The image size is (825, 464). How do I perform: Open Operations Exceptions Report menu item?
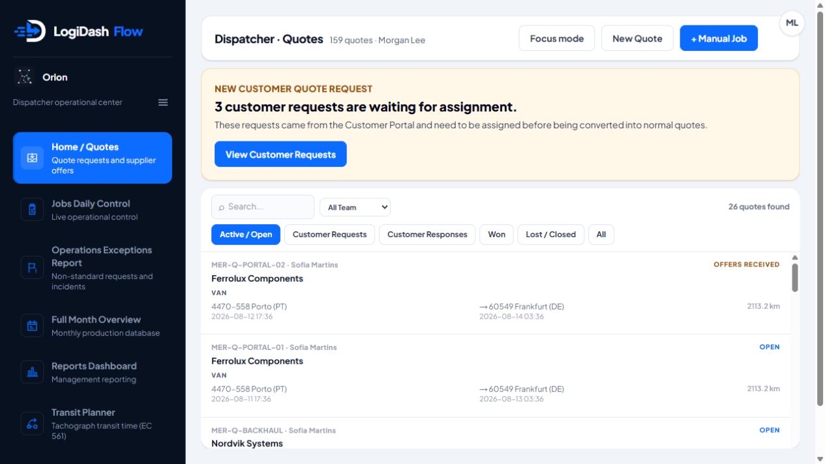(x=93, y=268)
